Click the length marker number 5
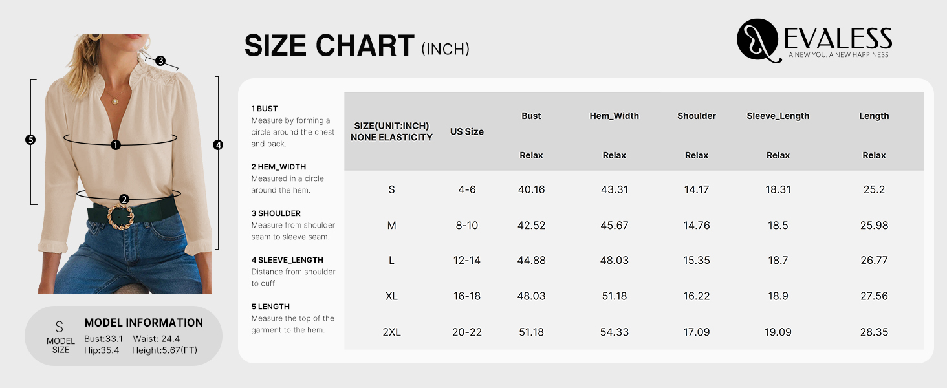Image resolution: width=947 pixels, height=388 pixels. (x=30, y=140)
